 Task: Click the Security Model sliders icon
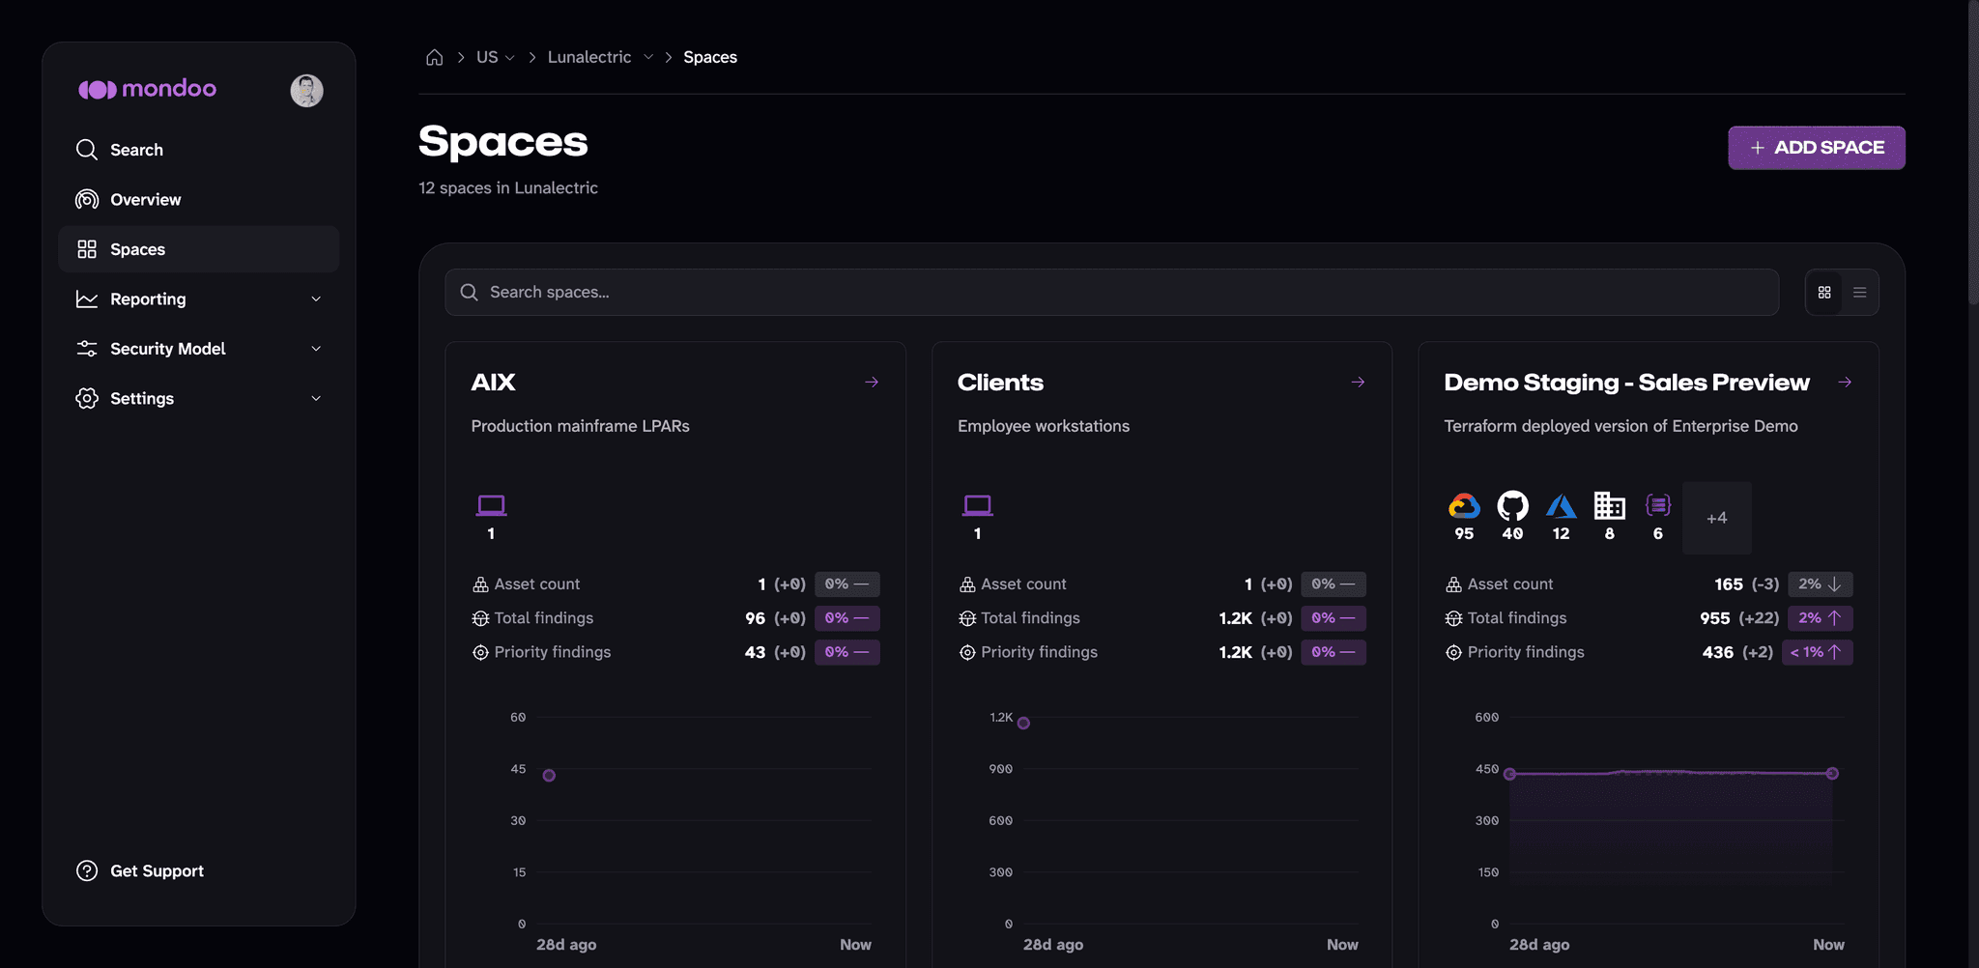click(x=87, y=349)
